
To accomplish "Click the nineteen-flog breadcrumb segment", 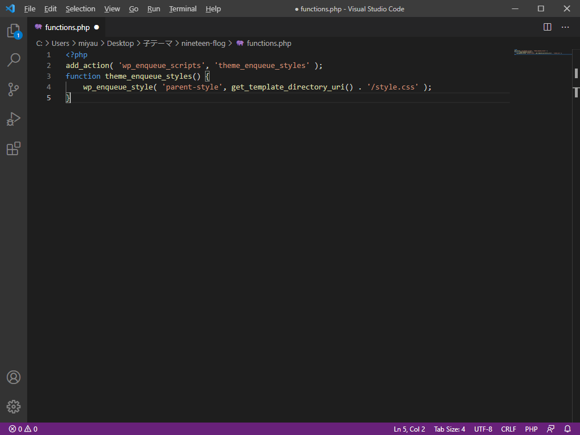I will coord(203,43).
